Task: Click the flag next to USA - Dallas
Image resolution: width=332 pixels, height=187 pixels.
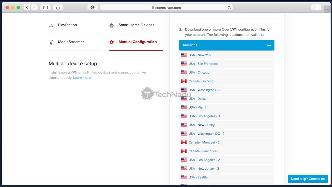Action: tap(184, 99)
